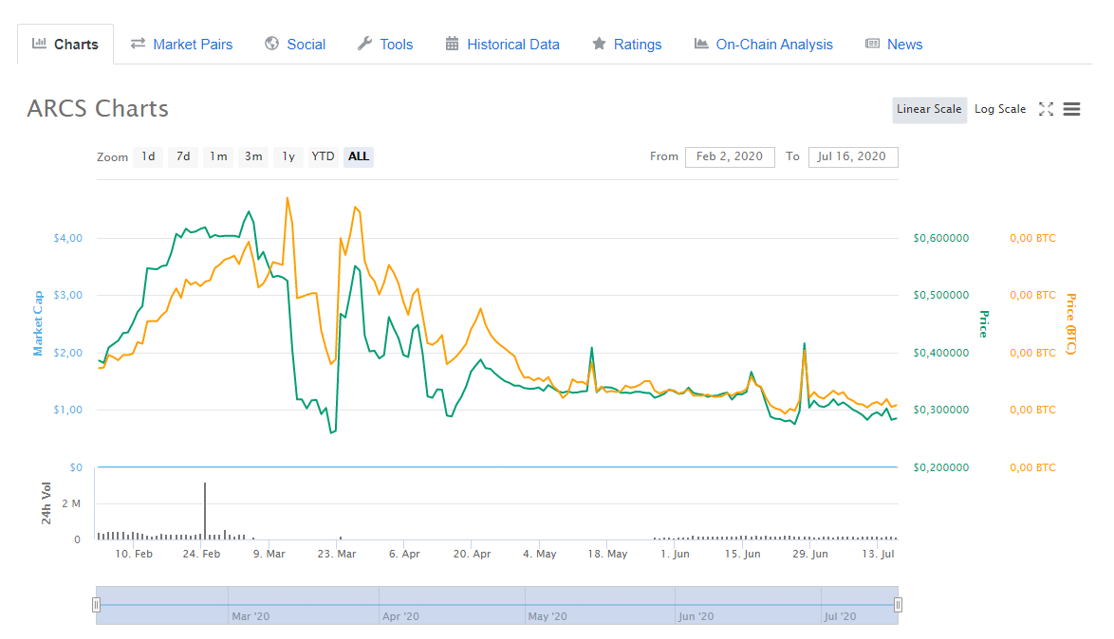Toggle the orange Price (BTC) axis label

1071,323
